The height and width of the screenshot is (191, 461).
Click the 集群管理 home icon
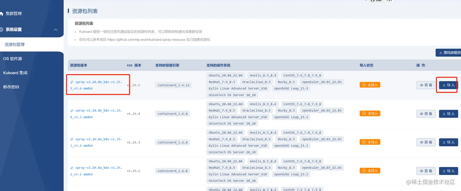(x=2, y=14)
